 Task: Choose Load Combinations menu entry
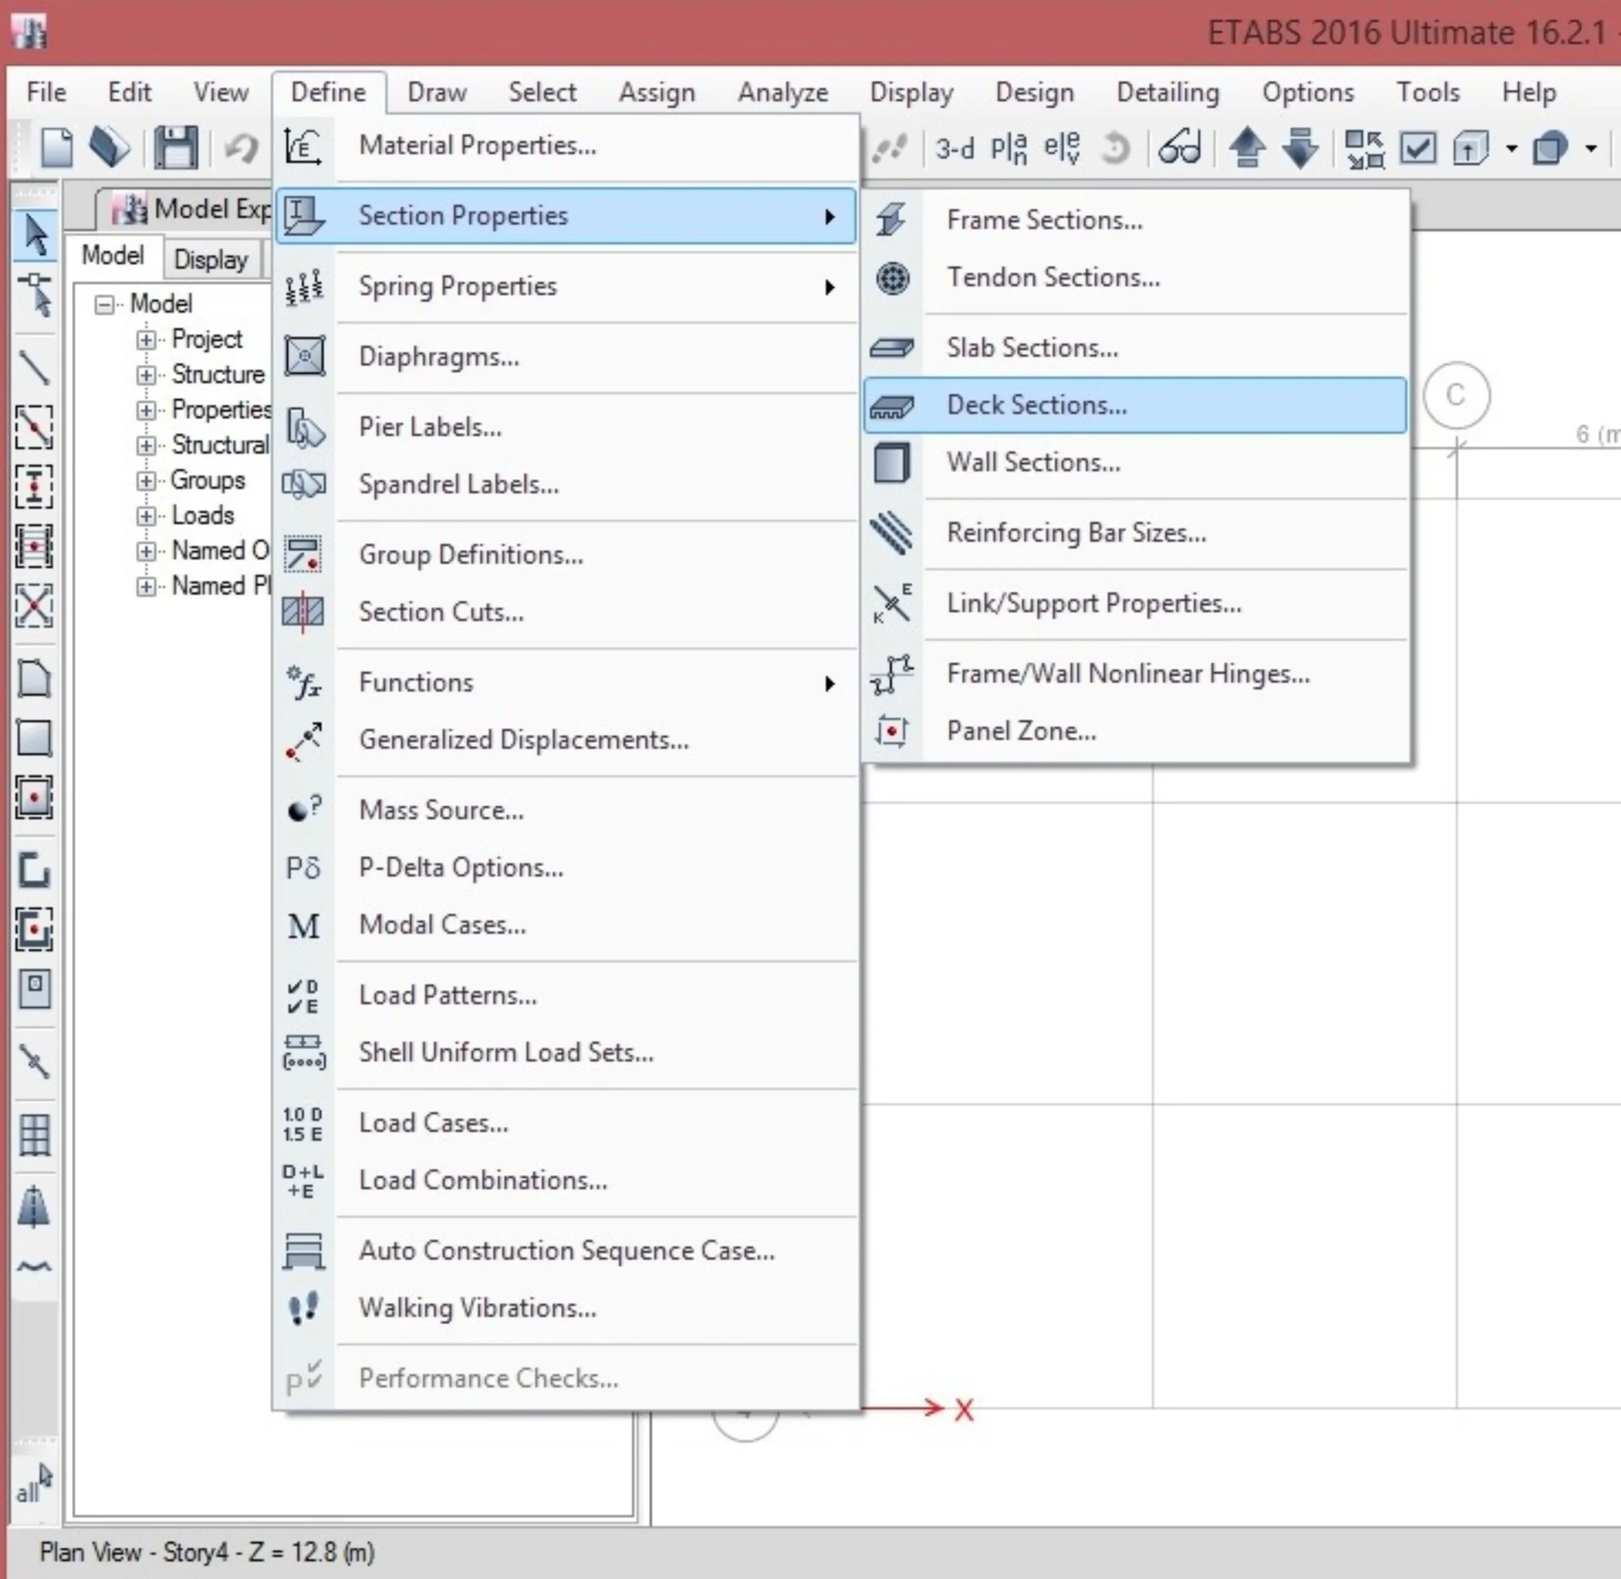tap(482, 1180)
